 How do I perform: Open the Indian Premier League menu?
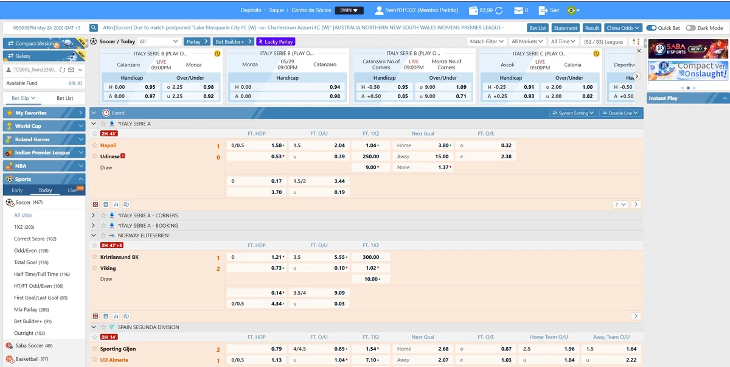coord(44,153)
